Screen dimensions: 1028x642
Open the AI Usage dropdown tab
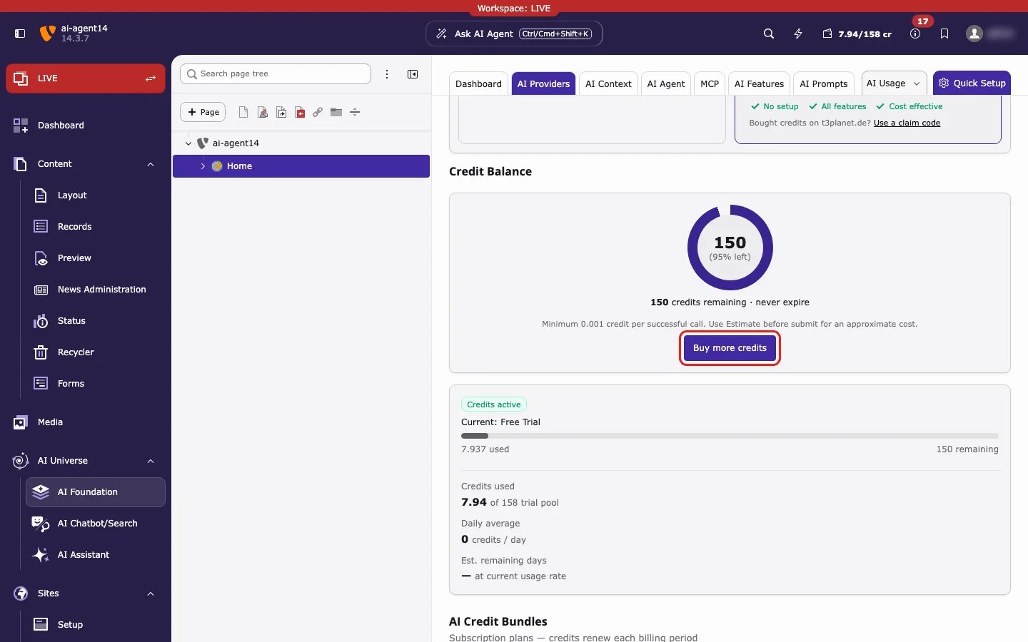point(894,83)
